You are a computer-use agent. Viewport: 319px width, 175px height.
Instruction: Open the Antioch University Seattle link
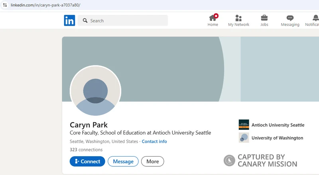pyautogui.click(x=278, y=125)
